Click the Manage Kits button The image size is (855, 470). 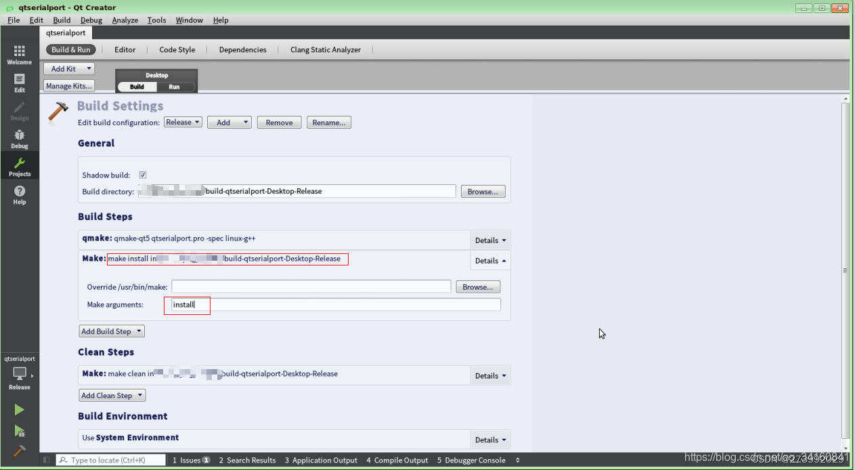point(69,86)
